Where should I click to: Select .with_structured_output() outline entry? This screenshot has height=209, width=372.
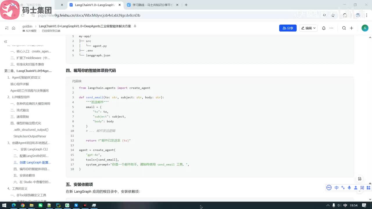click(31, 130)
